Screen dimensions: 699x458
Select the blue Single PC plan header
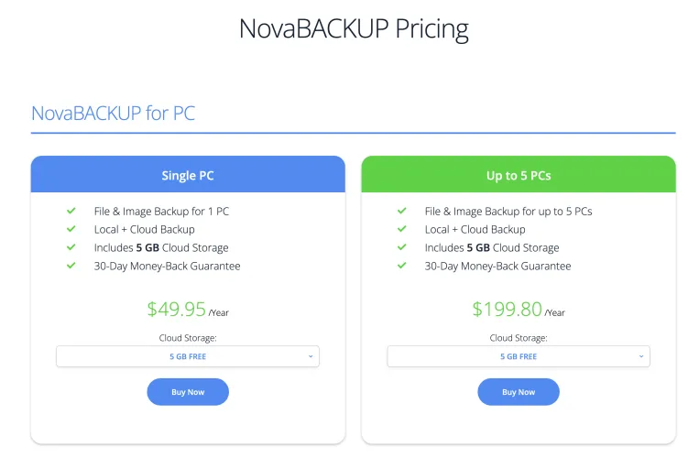188,175
